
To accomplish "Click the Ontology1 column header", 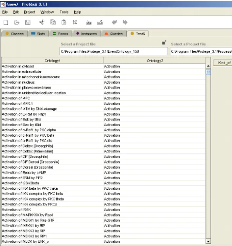I will (52, 61).
